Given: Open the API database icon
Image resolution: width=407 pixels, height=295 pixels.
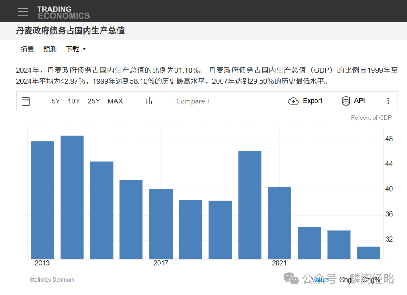Looking at the screenshot, I should coord(346,101).
